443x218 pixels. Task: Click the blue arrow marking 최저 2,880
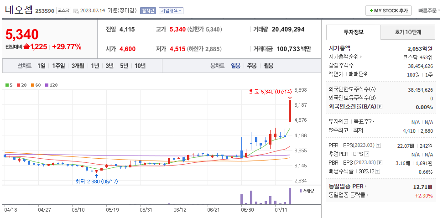coord(97,176)
